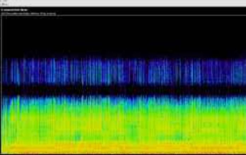The image size is (246, 155).
Task: Click the yellow-green area in the spectrogram center
Action: pyautogui.click(x=124, y=120)
